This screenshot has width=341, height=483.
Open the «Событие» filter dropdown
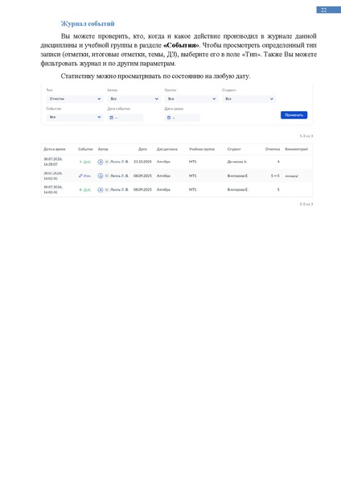(75, 117)
